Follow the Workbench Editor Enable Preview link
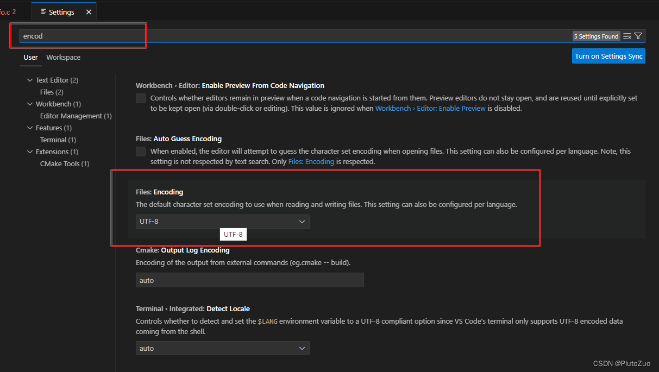Viewport: 659px width, 372px height. coord(430,108)
